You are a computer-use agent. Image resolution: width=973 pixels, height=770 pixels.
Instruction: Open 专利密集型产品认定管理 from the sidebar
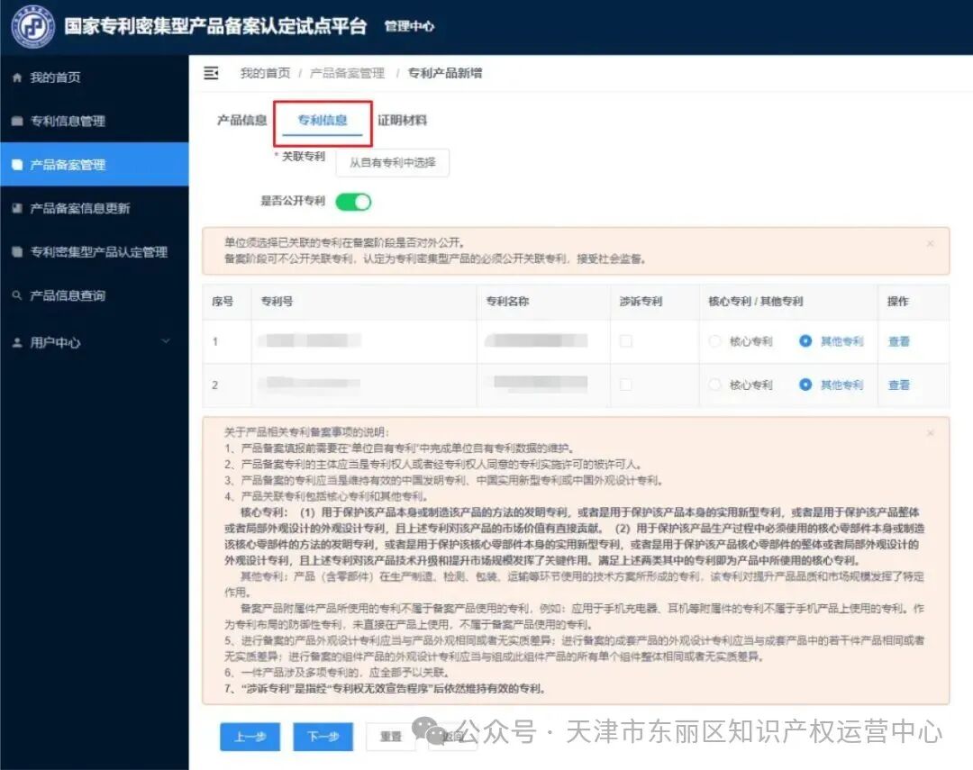(86, 252)
